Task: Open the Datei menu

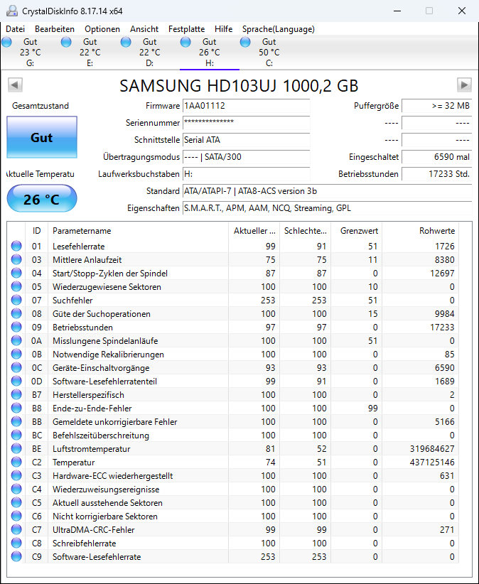Action: pyautogui.click(x=15, y=29)
